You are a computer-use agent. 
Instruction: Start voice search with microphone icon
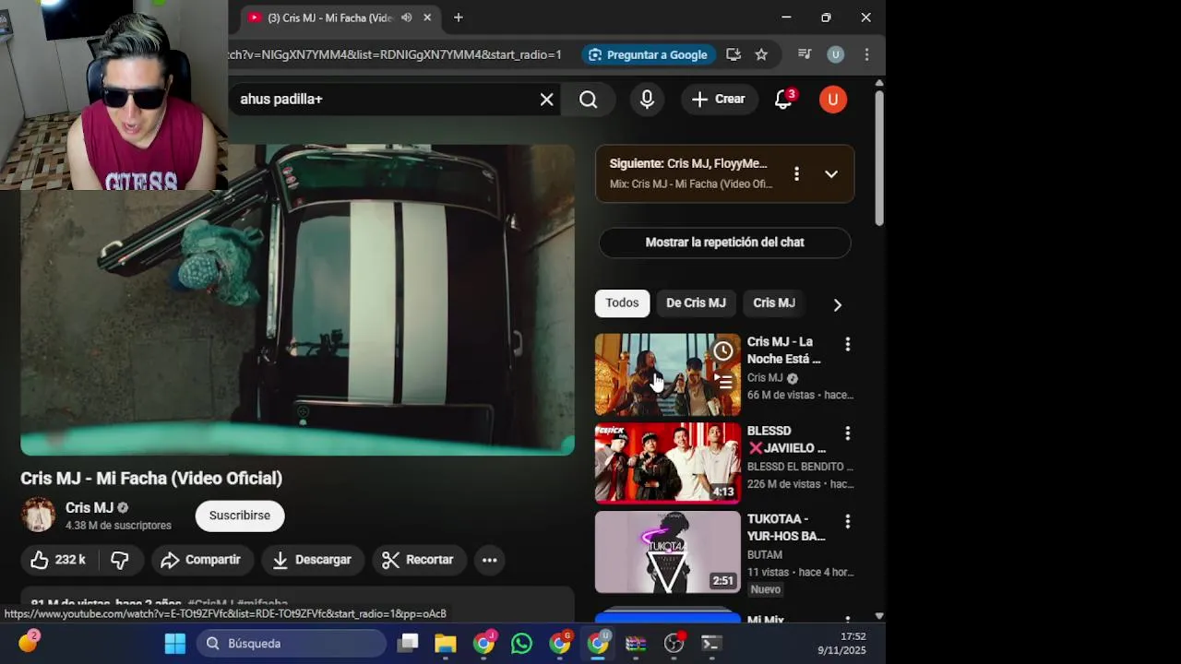[x=647, y=100]
